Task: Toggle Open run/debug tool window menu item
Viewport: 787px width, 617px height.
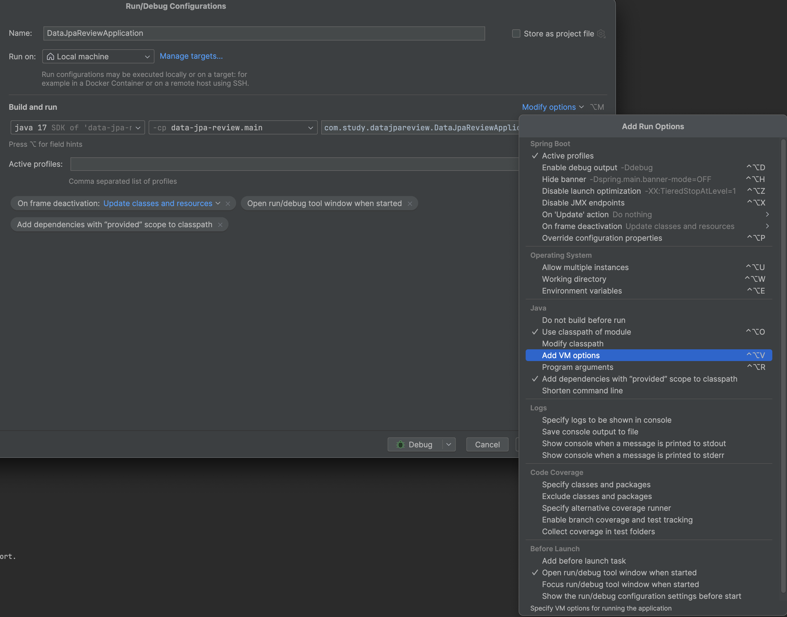Action: pos(649,573)
